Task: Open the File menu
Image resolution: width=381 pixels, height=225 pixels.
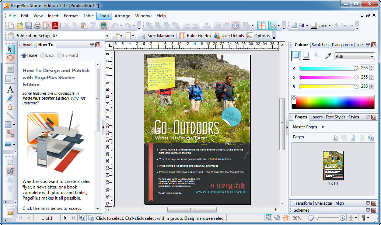Action: [x=13, y=16]
